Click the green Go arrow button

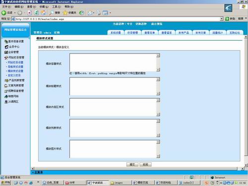click(227, 19)
